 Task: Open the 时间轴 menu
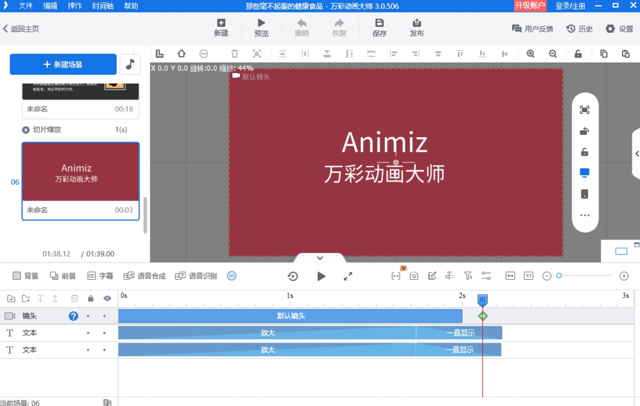tap(103, 6)
